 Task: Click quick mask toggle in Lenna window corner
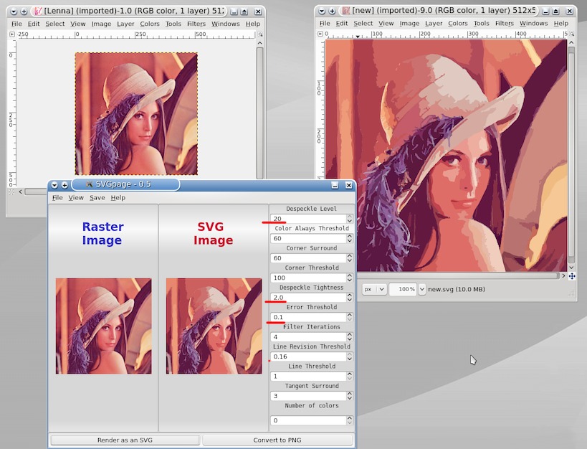11,192
